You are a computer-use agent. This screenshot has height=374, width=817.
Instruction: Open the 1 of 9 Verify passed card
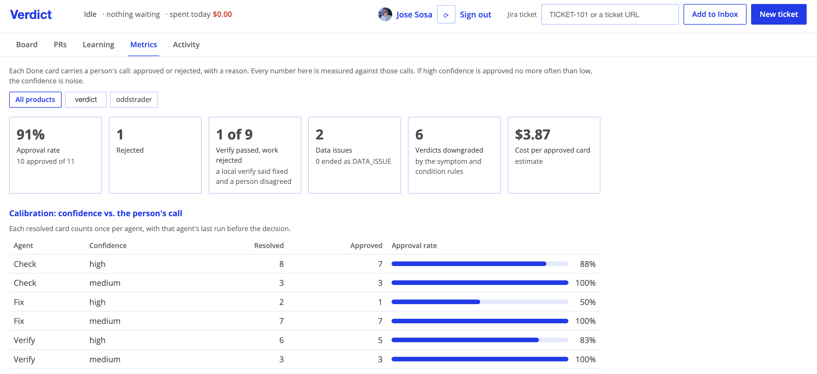(255, 155)
